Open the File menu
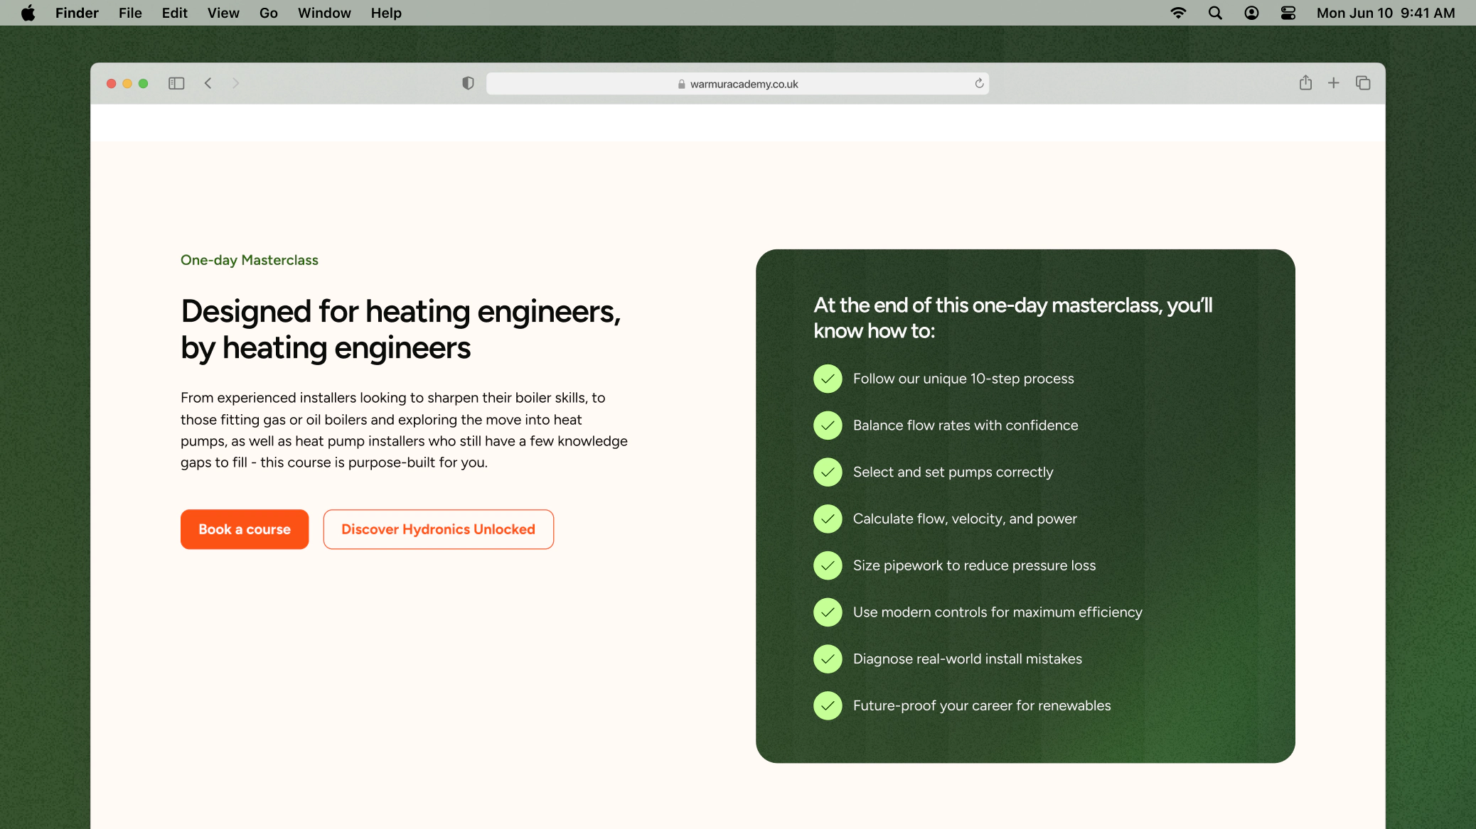Screen dimensions: 1476x829 [x=130, y=13]
